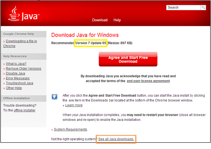Open the Error Messages link
Viewport: 211px width, 149px height.
[18, 78]
